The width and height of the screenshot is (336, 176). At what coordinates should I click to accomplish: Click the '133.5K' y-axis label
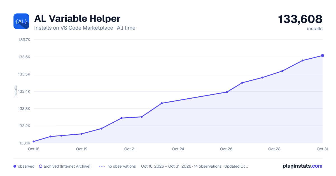(x=24, y=74)
